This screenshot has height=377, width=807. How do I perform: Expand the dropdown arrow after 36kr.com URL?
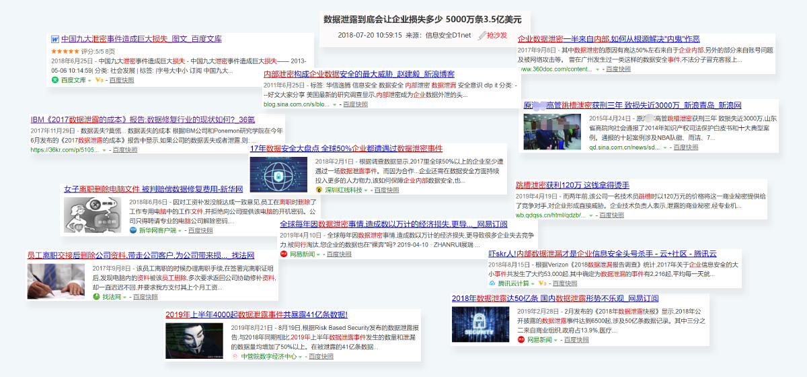[105, 149]
